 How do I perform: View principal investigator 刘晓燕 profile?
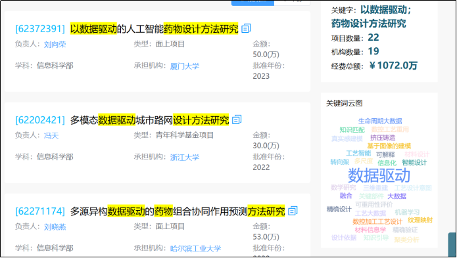55,227
